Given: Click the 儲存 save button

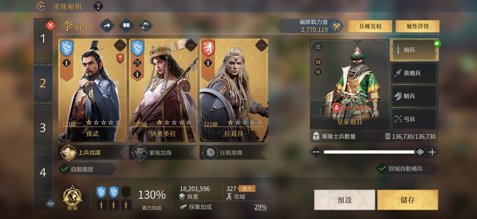Looking at the screenshot, I should [x=408, y=200].
